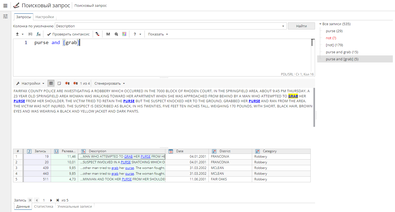Open the plus-minus operators dropdown arrow
Screen dimensions: 395x212
pyautogui.click(x=23, y=34)
